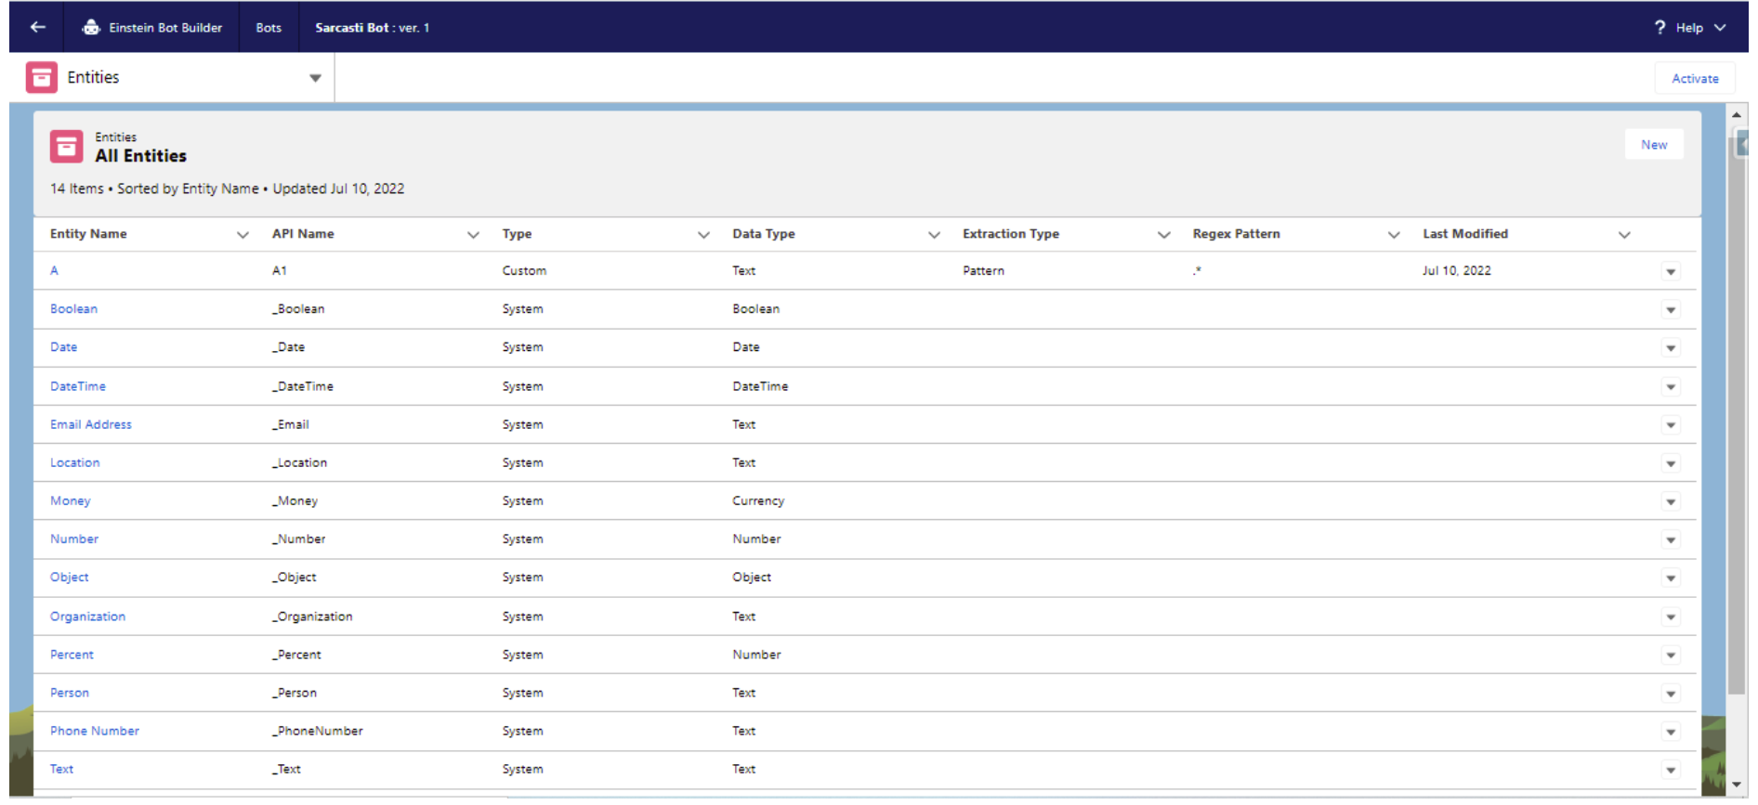Expand the Entities menu dropdown
1758x805 pixels.
(x=315, y=78)
